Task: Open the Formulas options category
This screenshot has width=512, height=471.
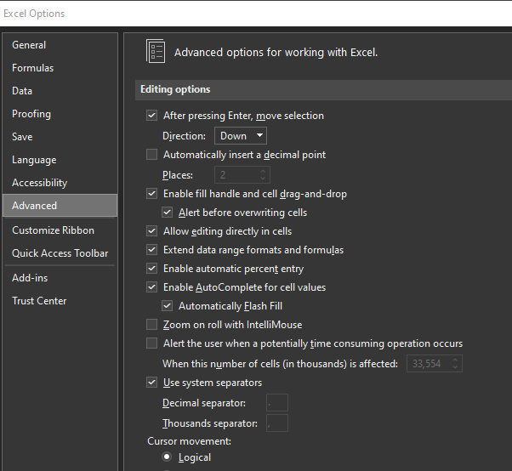Action: click(x=32, y=68)
